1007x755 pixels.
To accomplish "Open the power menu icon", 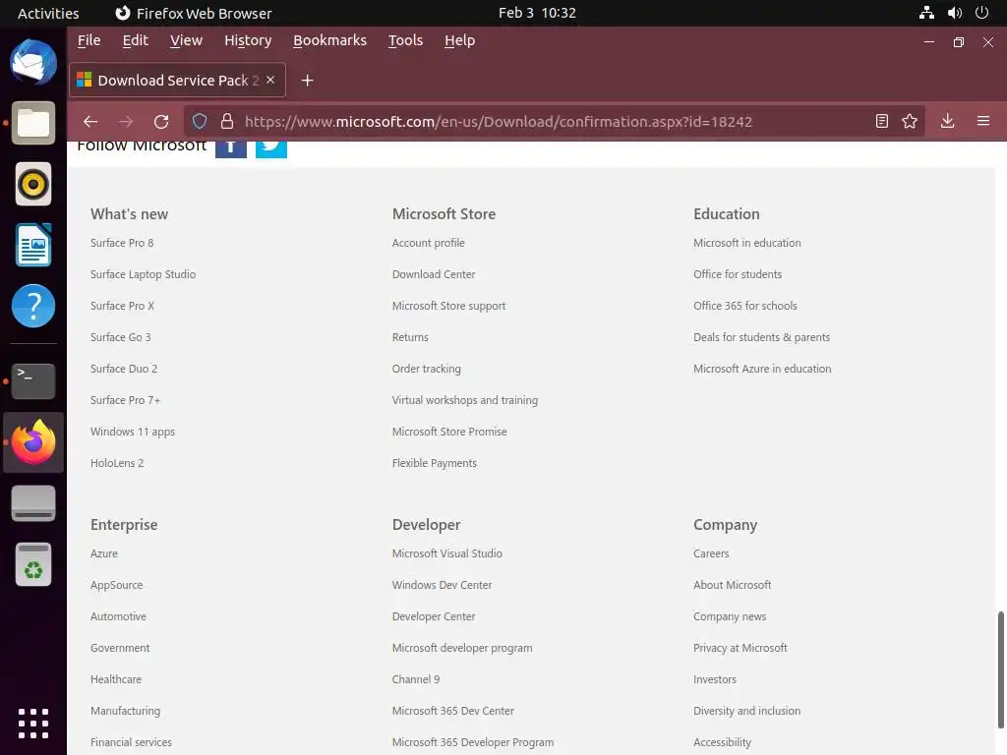I will pos(982,13).
